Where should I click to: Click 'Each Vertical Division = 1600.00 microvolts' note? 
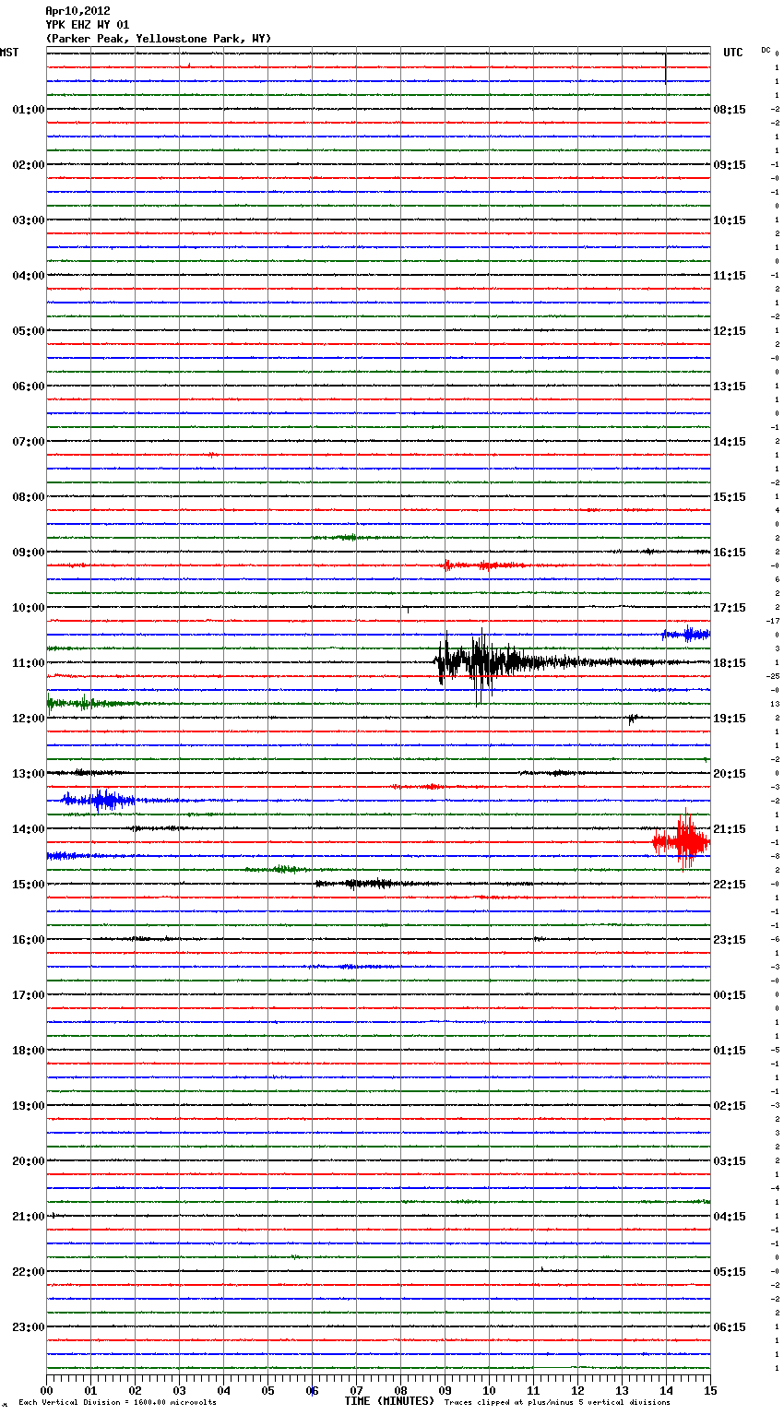tap(117, 1403)
